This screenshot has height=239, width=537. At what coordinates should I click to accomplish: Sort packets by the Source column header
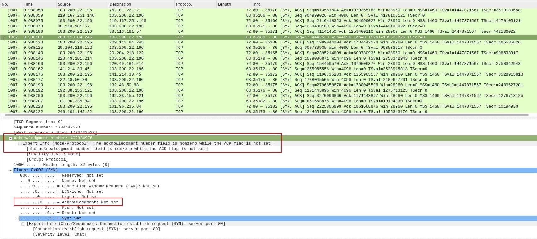(64, 4)
